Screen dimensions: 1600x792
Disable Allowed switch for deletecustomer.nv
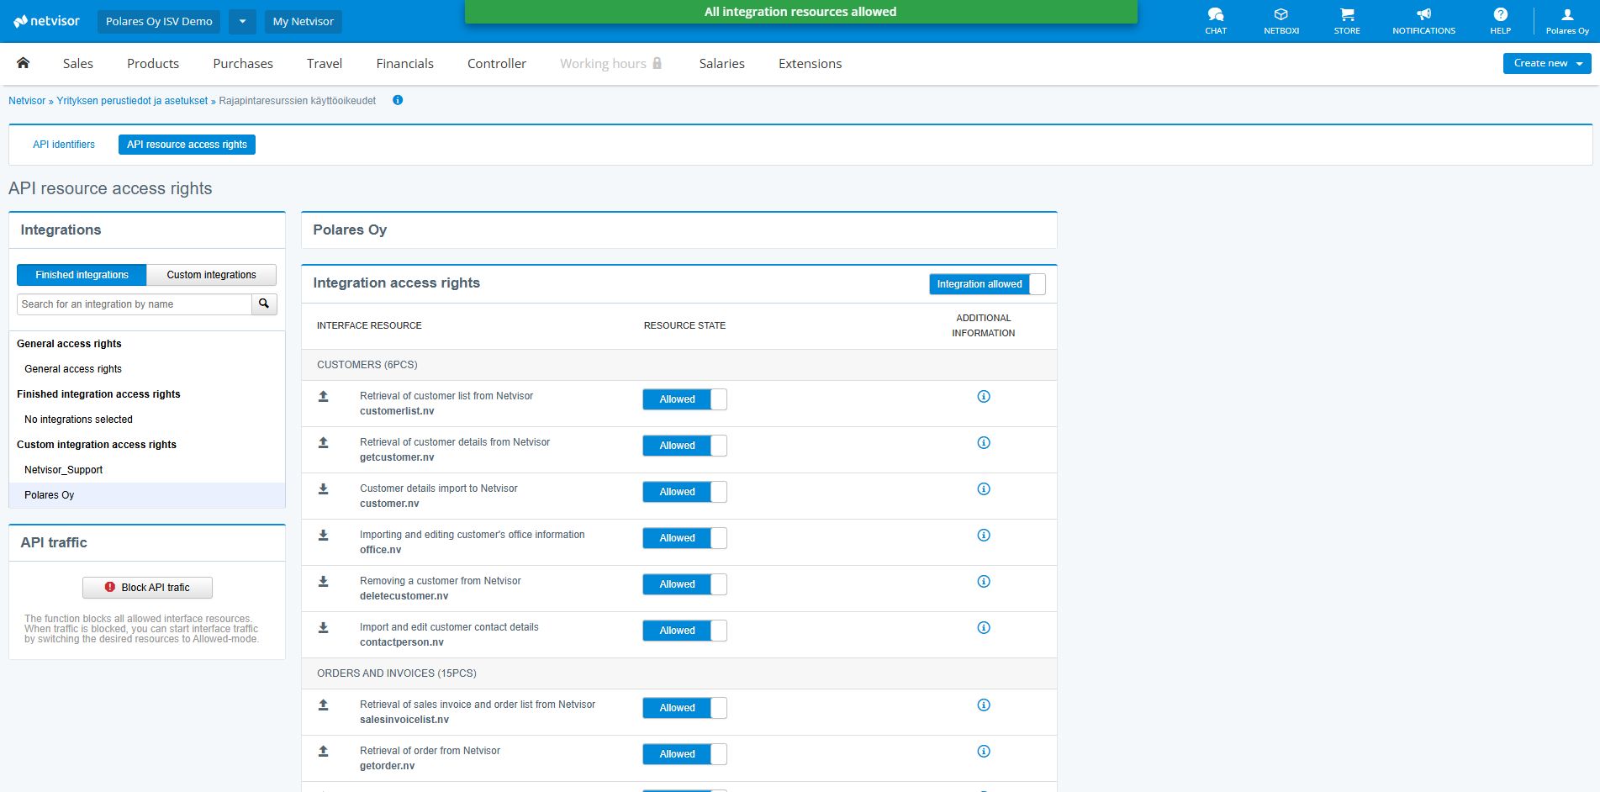[684, 584]
